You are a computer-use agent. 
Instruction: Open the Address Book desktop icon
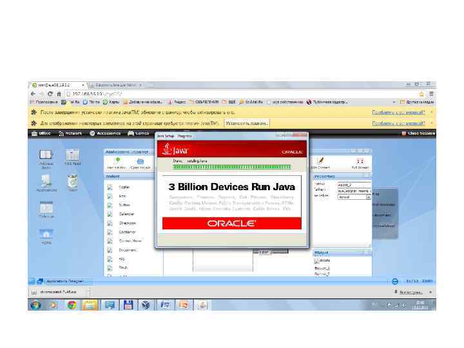click(x=46, y=159)
